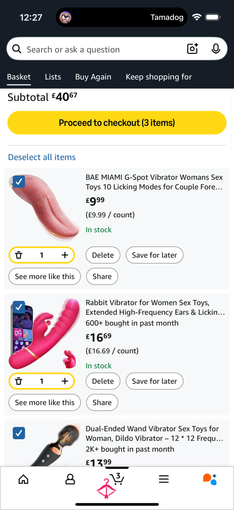Uncheck the Dual-Ended Wand Vibrator item
The height and width of the screenshot is (510, 234).
[19, 433]
